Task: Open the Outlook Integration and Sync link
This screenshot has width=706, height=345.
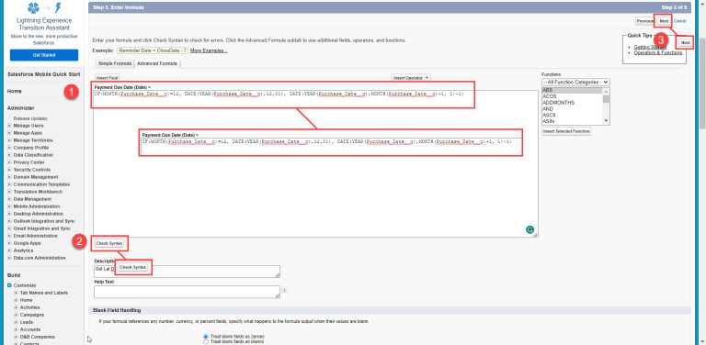Action: [x=44, y=221]
